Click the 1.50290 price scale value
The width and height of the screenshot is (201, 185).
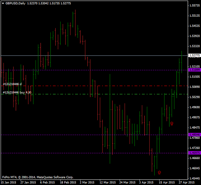[195, 97]
